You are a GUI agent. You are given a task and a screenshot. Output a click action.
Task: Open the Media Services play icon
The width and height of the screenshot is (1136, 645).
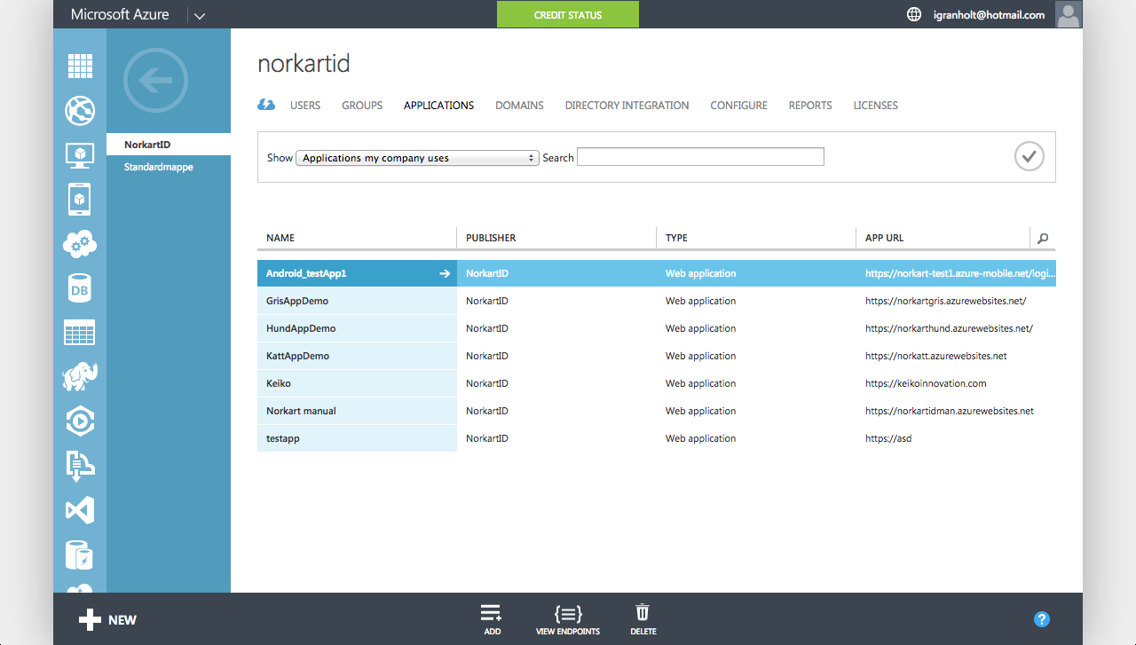[x=80, y=421]
